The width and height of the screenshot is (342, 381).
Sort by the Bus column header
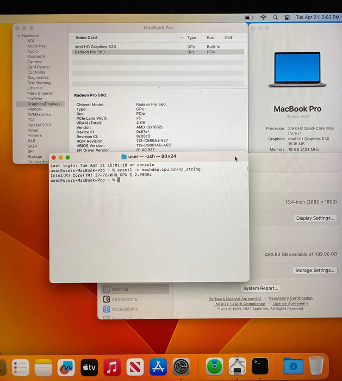coord(210,38)
